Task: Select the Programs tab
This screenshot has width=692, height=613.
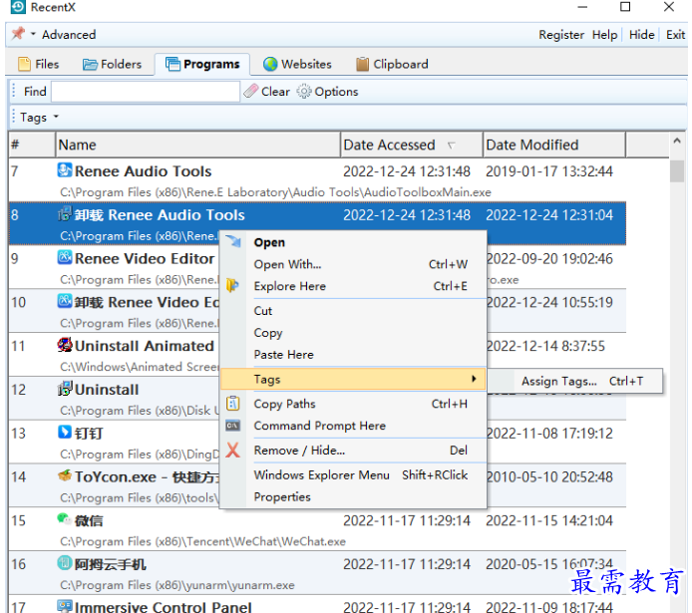Action: [x=202, y=65]
